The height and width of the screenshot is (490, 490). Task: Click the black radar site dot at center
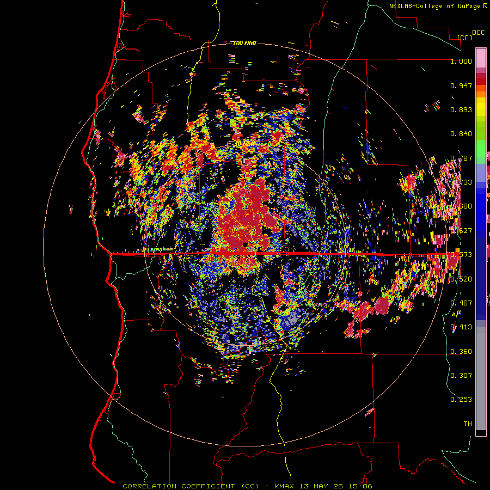245,244
